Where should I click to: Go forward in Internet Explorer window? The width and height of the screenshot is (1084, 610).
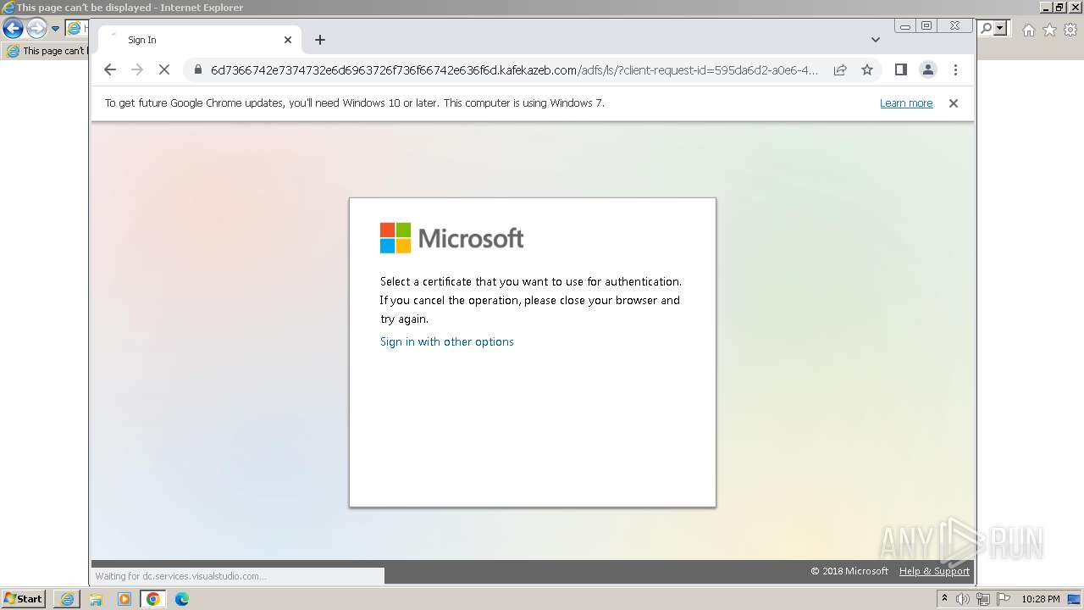click(x=36, y=28)
